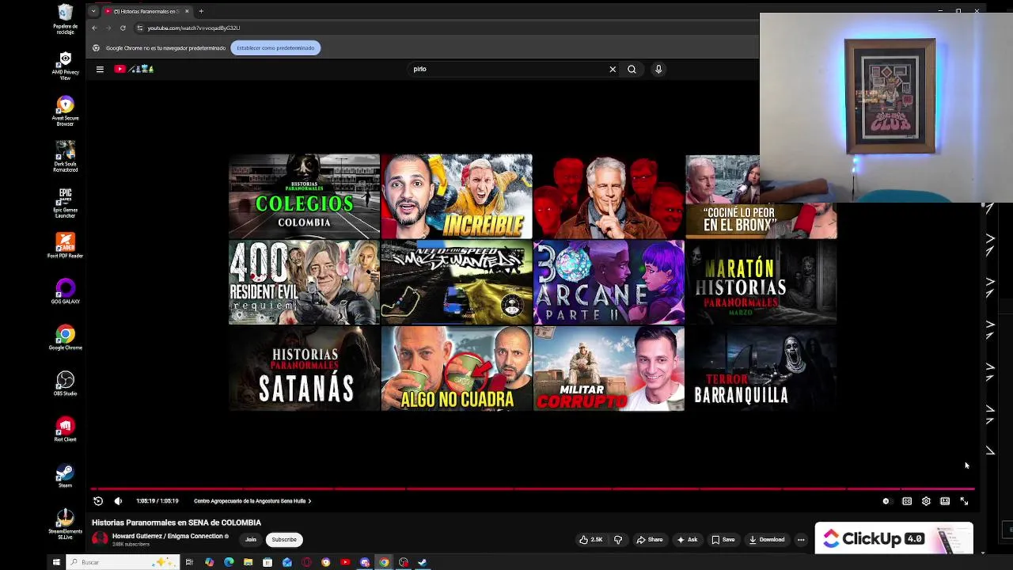
Task: Open Task View on taskbar
Action: click(x=189, y=562)
